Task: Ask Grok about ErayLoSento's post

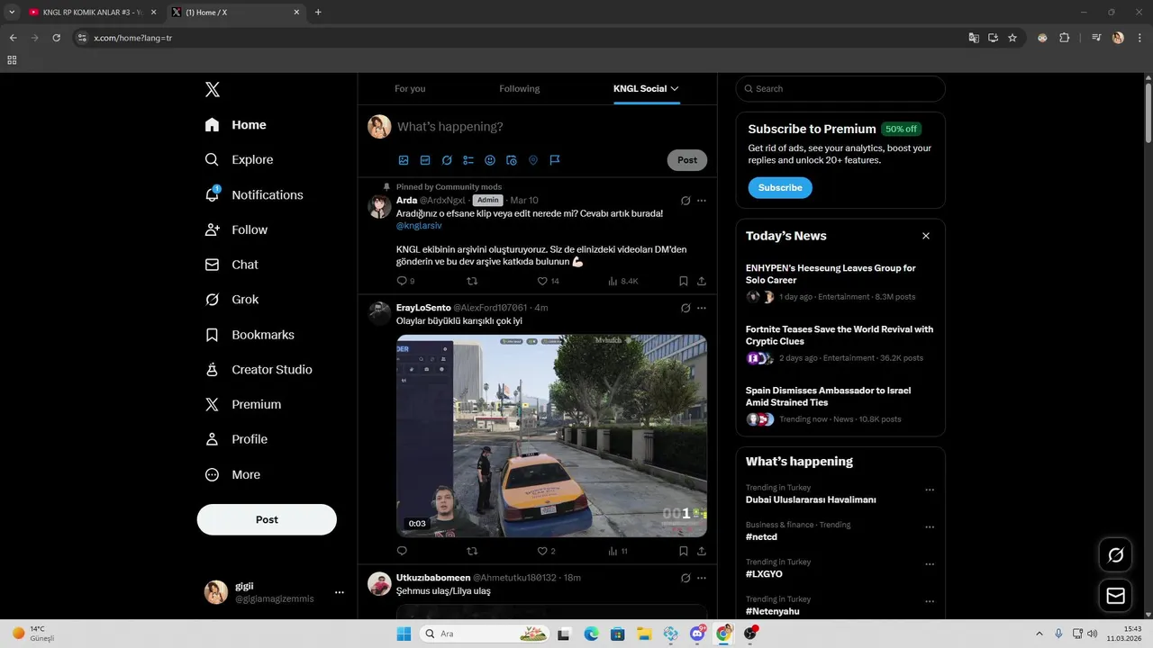Action: pyautogui.click(x=685, y=308)
